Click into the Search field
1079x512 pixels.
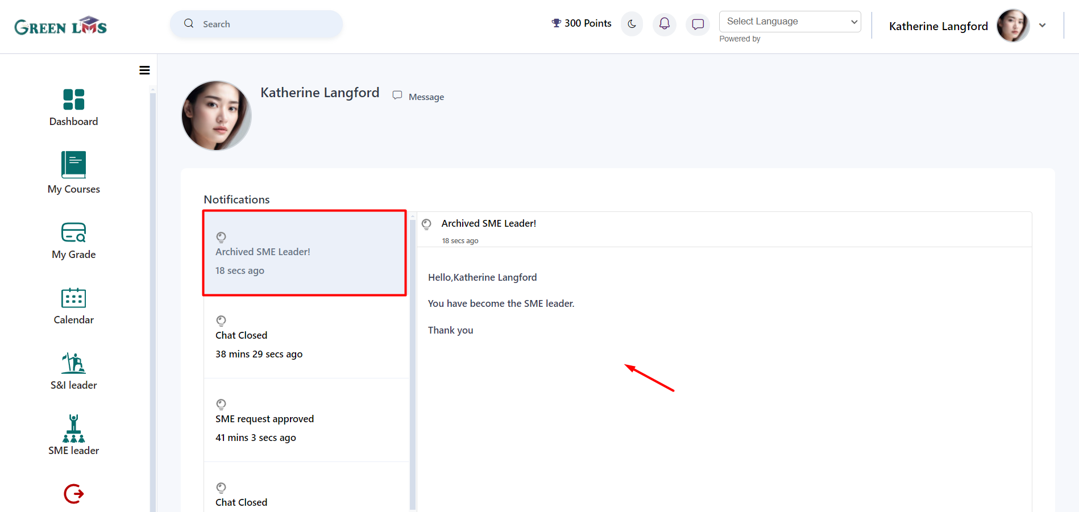[x=256, y=24]
